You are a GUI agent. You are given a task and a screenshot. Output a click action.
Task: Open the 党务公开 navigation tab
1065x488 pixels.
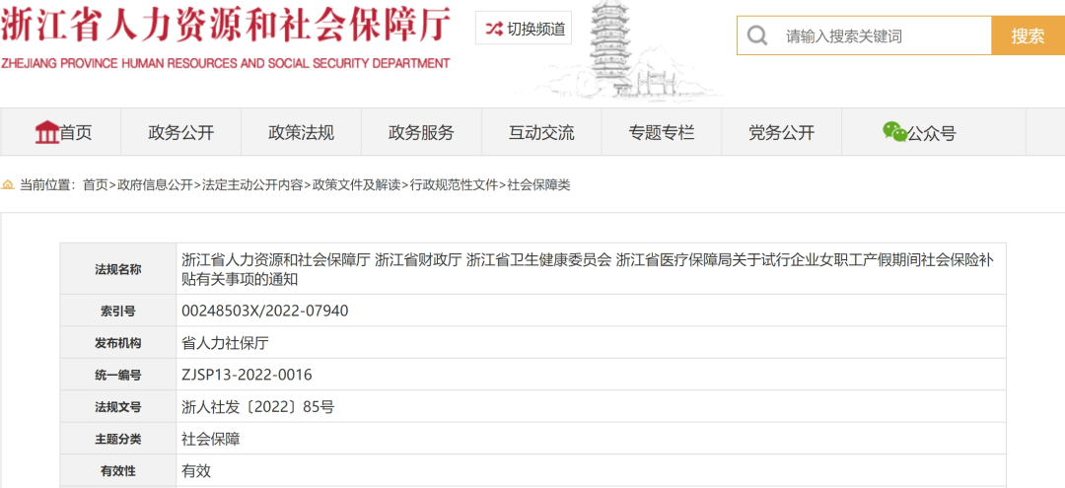click(x=781, y=133)
